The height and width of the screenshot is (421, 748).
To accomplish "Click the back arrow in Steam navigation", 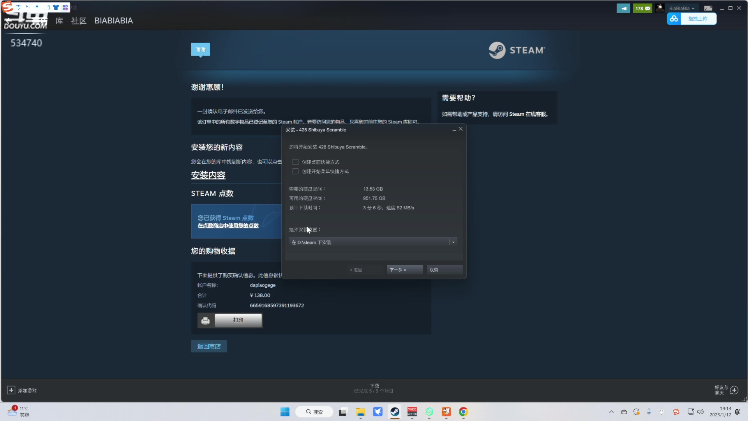I will pos(9,21).
